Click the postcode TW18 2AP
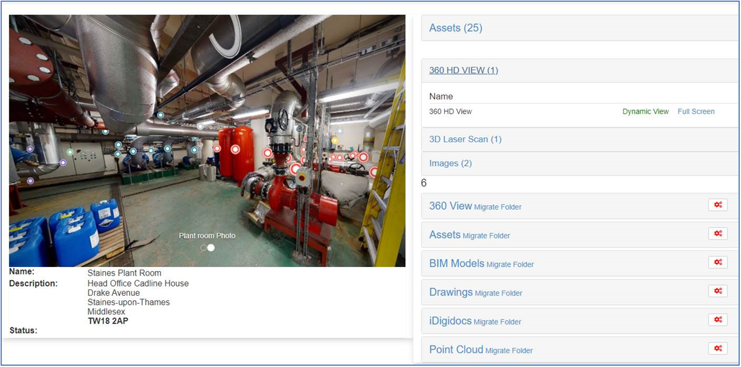 click(108, 321)
